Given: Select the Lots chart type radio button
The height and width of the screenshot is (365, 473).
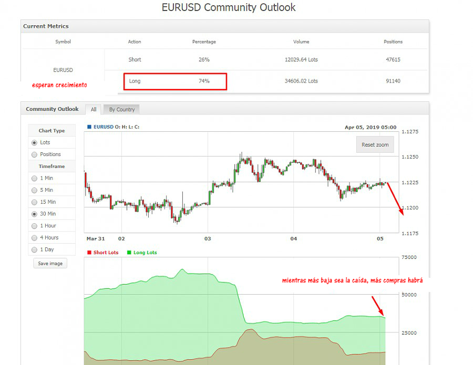Looking at the screenshot, I should (35, 142).
